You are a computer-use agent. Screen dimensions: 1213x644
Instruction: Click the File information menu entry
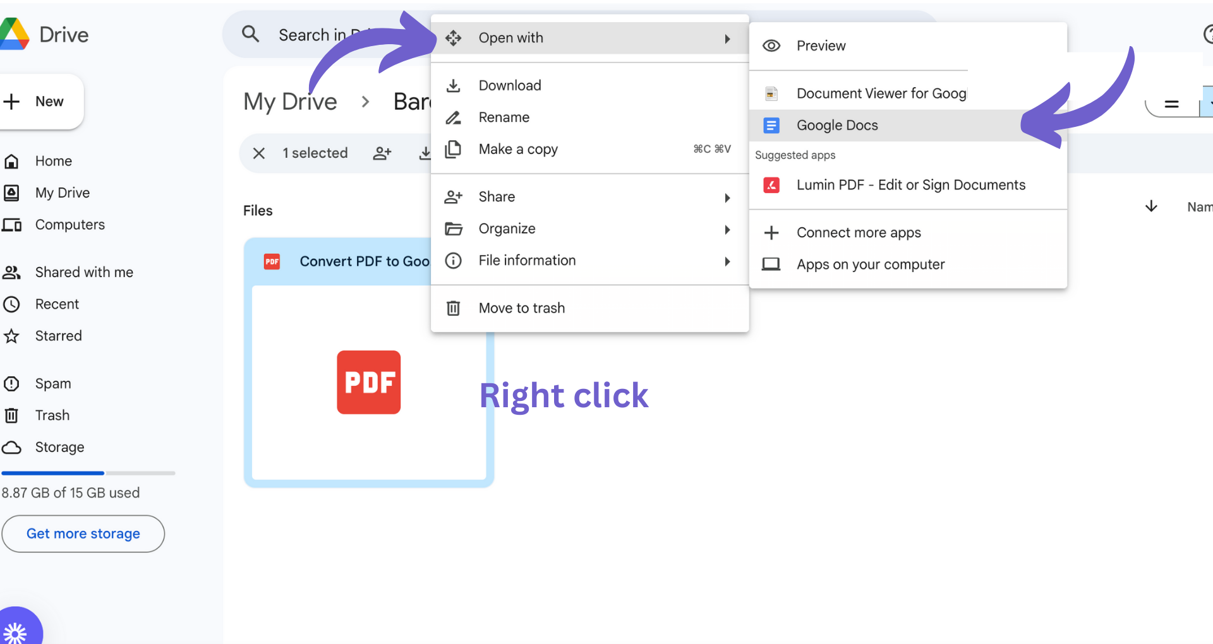pyautogui.click(x=589, y=261)
